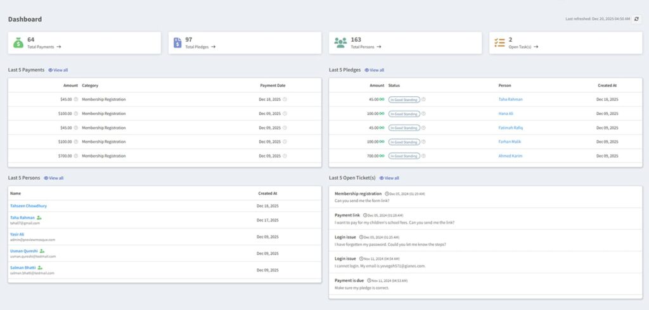
Task: Click In Good Standing badge for Fatimah Rafiq
Action: point(404,128)
